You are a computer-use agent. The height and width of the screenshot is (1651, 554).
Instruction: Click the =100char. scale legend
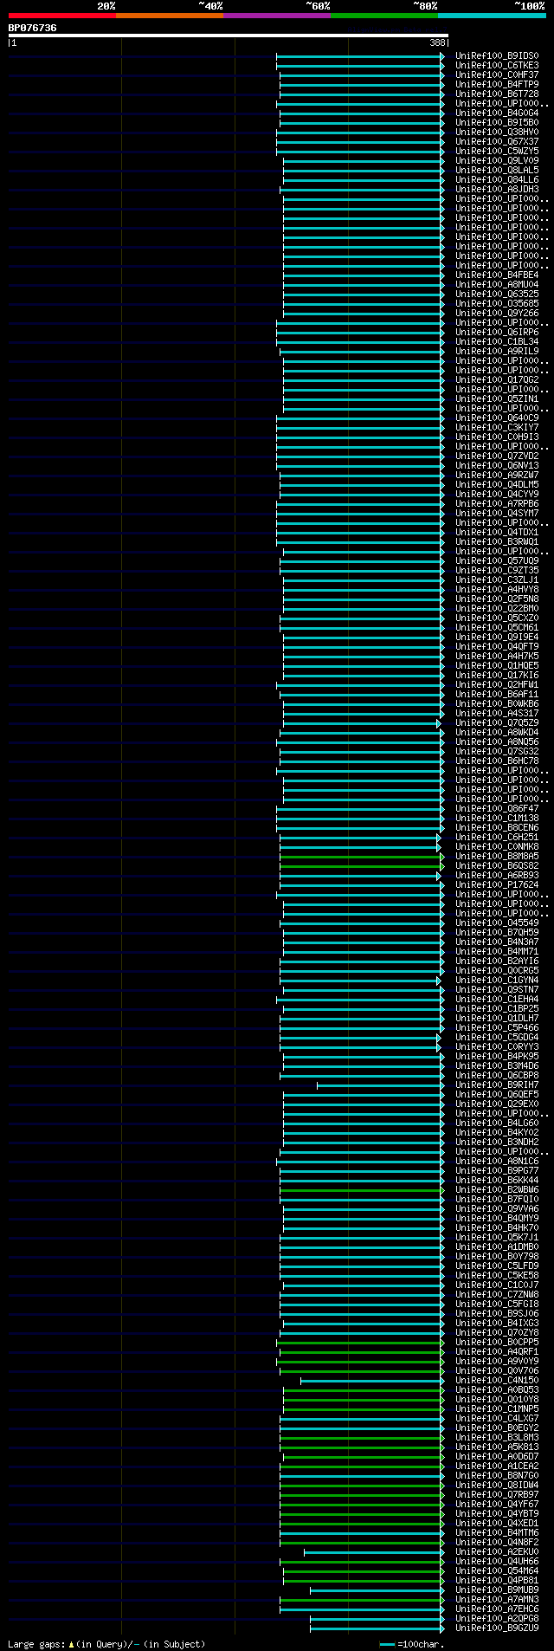[x=412, y=1643]
